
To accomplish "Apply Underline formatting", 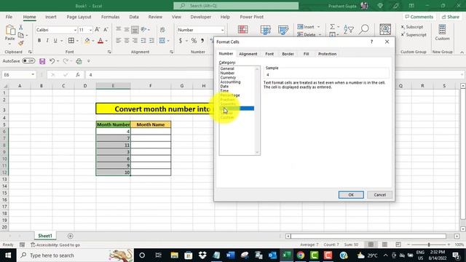I will tap(55, 41).
